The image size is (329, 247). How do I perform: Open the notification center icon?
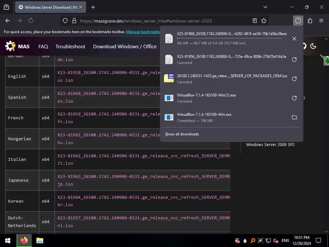[318, 241]
